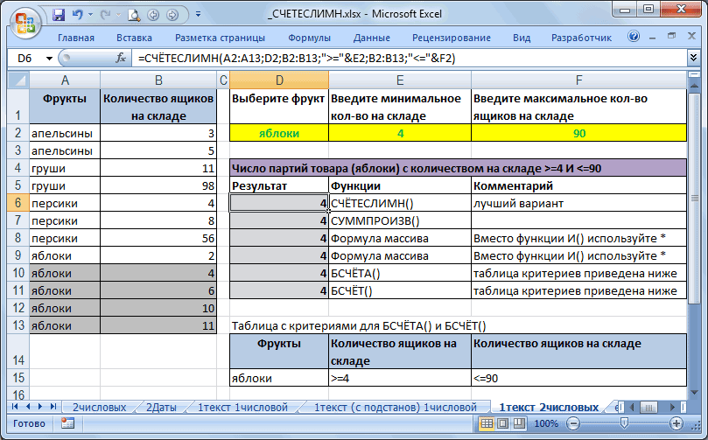The width and height of the screenshot is (708, 440).
Task: Open Print Preview from Quick Access toolbar
Action: tap(134, 16)
